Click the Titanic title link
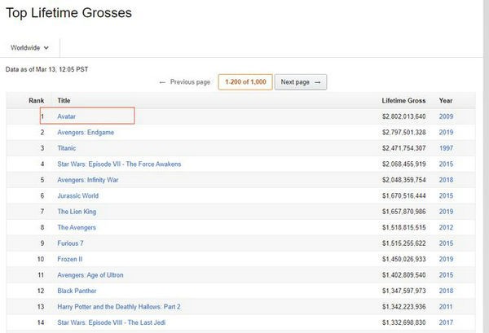This screenshot has width=489, height=333. [68, 148]
